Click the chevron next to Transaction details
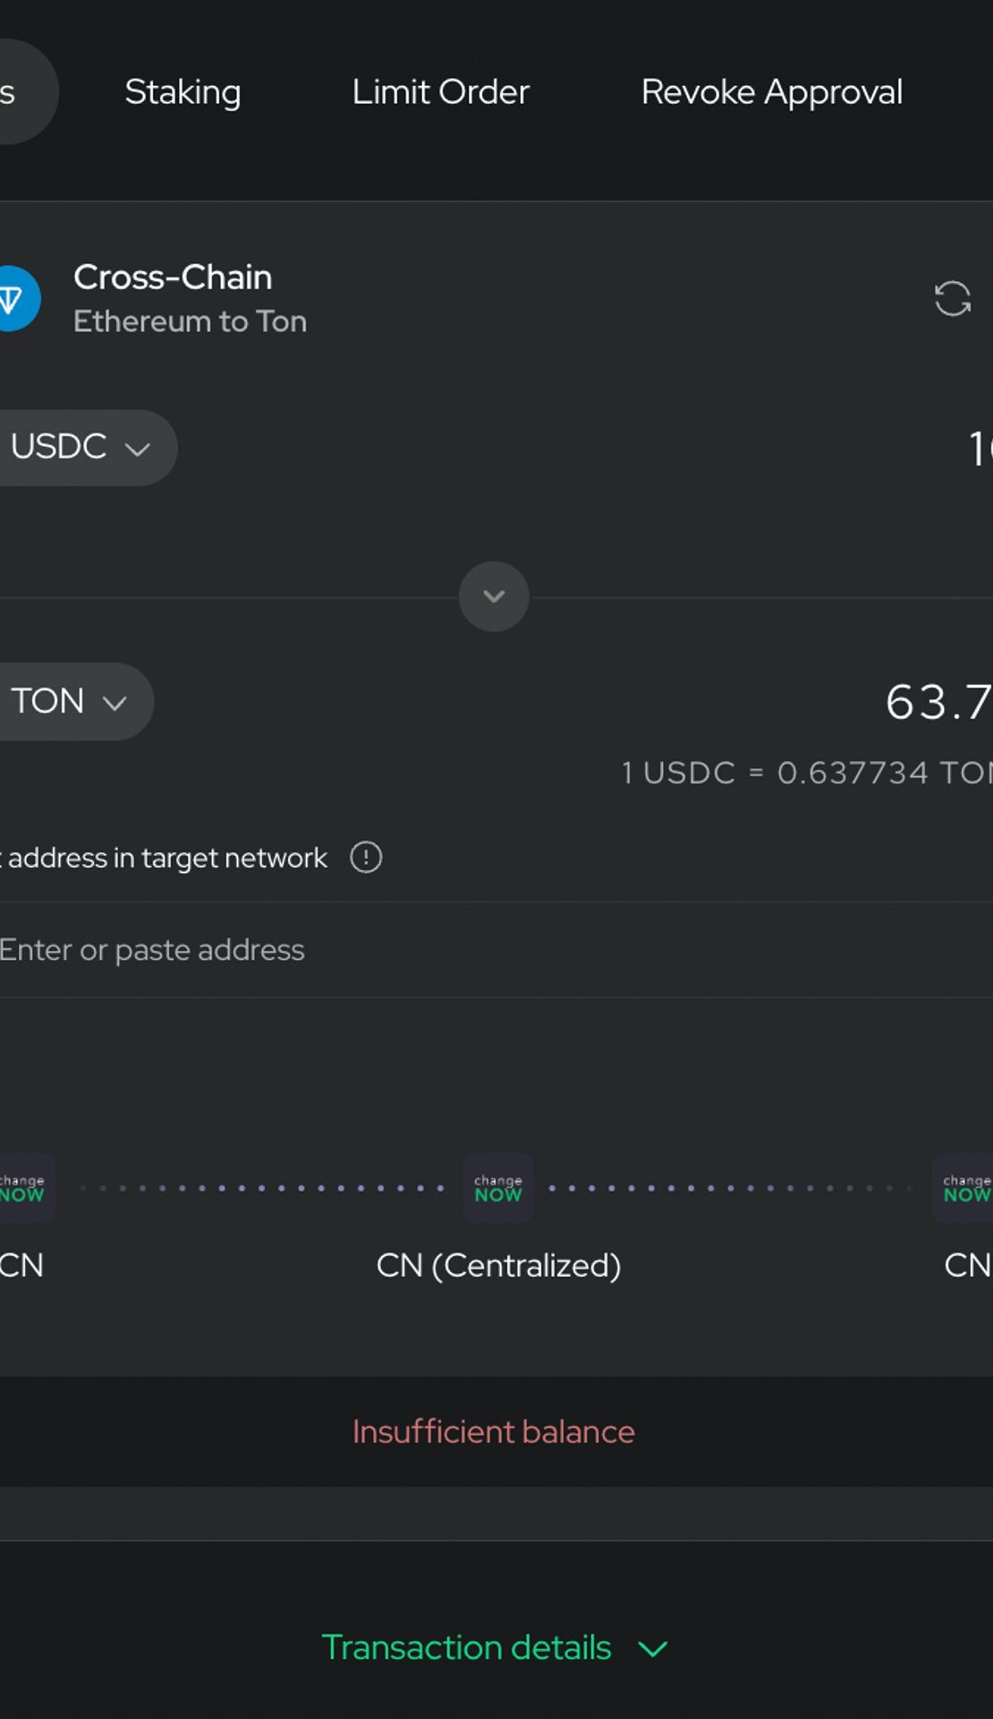The height and width of the screenshot is (1719, 993). pyautogui.click(x=653, y=1649)
